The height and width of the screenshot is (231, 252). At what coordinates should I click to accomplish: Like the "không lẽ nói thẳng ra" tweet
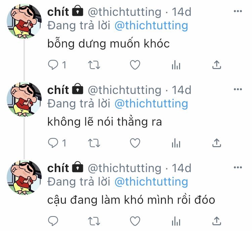(135, 143)
